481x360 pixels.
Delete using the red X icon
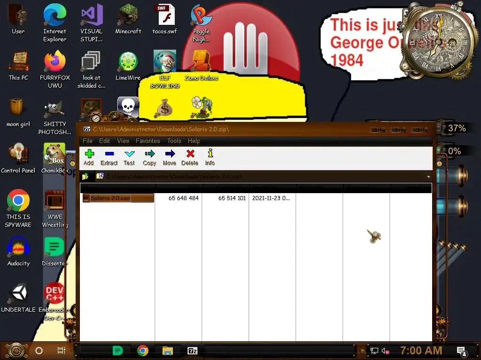pos(190,157)
